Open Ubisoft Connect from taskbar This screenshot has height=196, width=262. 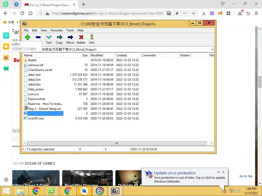pyautogui.click(x=100, y=191)
